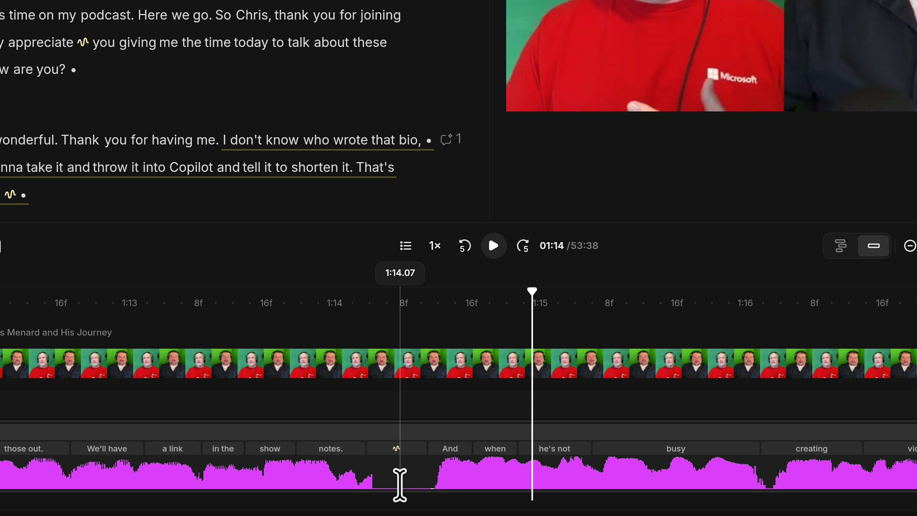Switch to stacked multi-track timeline view

tap(840, 246)
